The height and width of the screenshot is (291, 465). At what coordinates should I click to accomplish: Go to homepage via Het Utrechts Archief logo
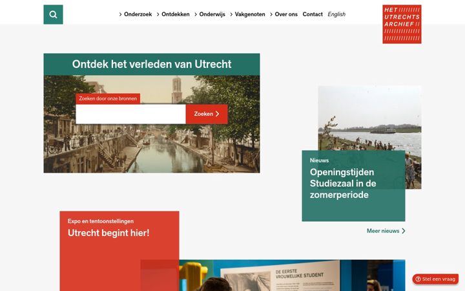[402, 24]
